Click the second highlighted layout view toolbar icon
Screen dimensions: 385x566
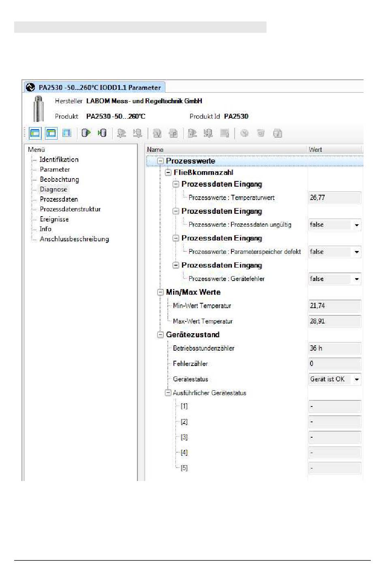(x=51, y=133)
